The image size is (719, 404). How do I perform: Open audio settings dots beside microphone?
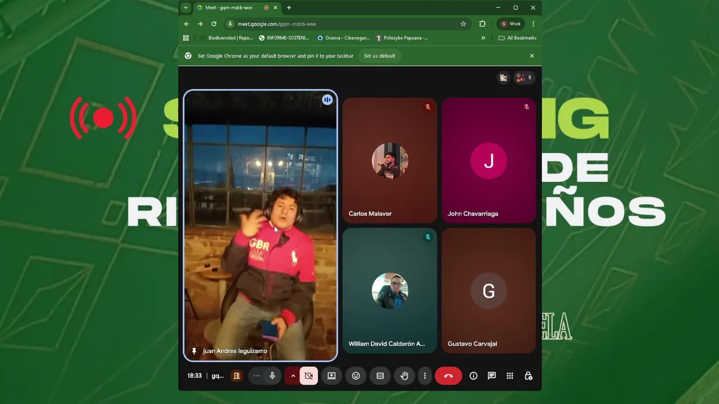[257, 376]
